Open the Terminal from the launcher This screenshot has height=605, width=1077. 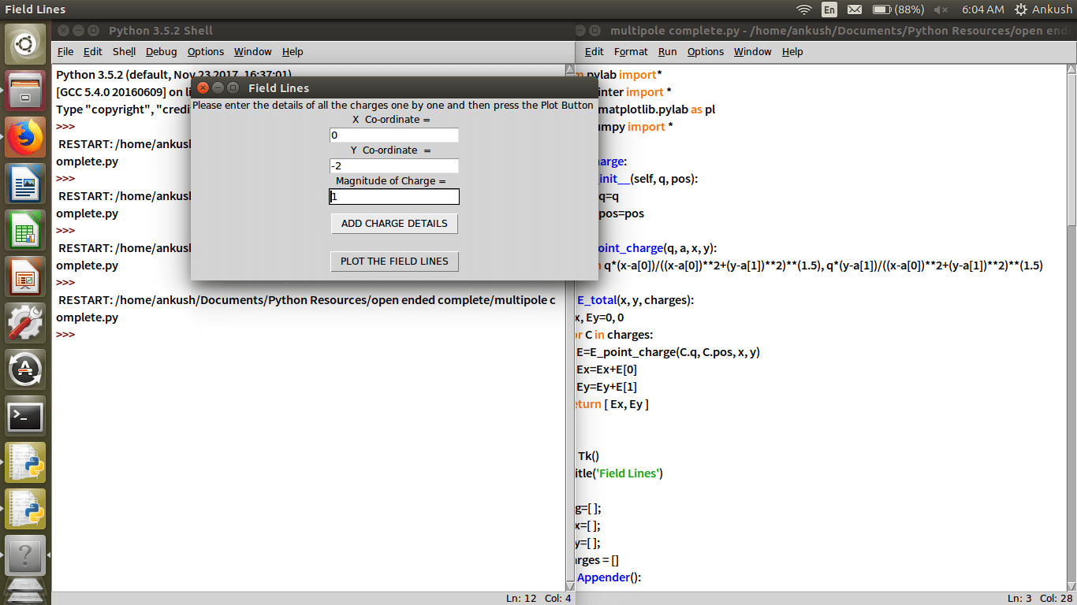coord(25,417)
